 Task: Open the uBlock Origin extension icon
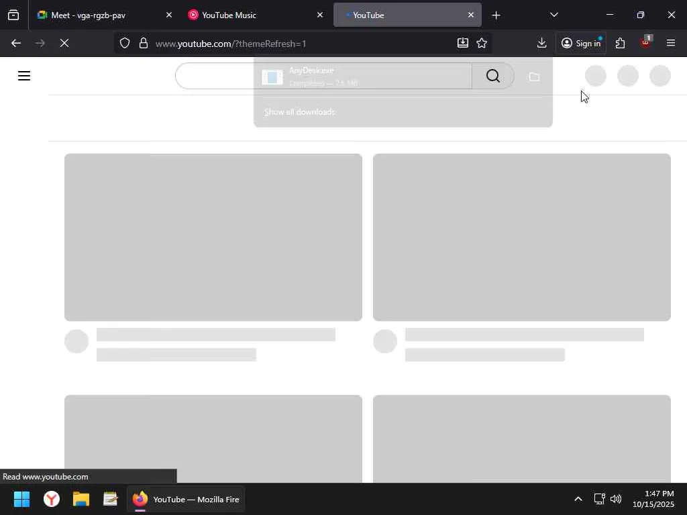(645, 43)
